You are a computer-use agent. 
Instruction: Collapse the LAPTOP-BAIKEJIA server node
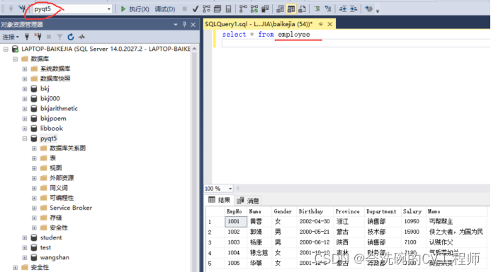click(6, 49)
